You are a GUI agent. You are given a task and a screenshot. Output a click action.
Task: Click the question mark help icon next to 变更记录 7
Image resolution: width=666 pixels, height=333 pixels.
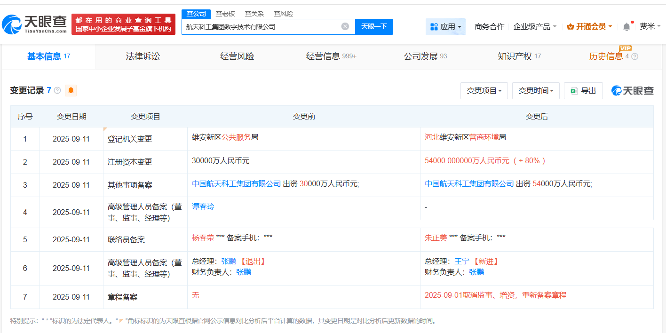(58, 90)
